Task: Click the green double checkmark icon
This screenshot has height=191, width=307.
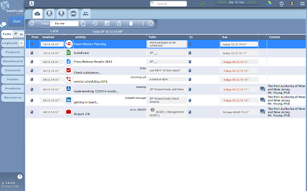Action: point(202,3)
